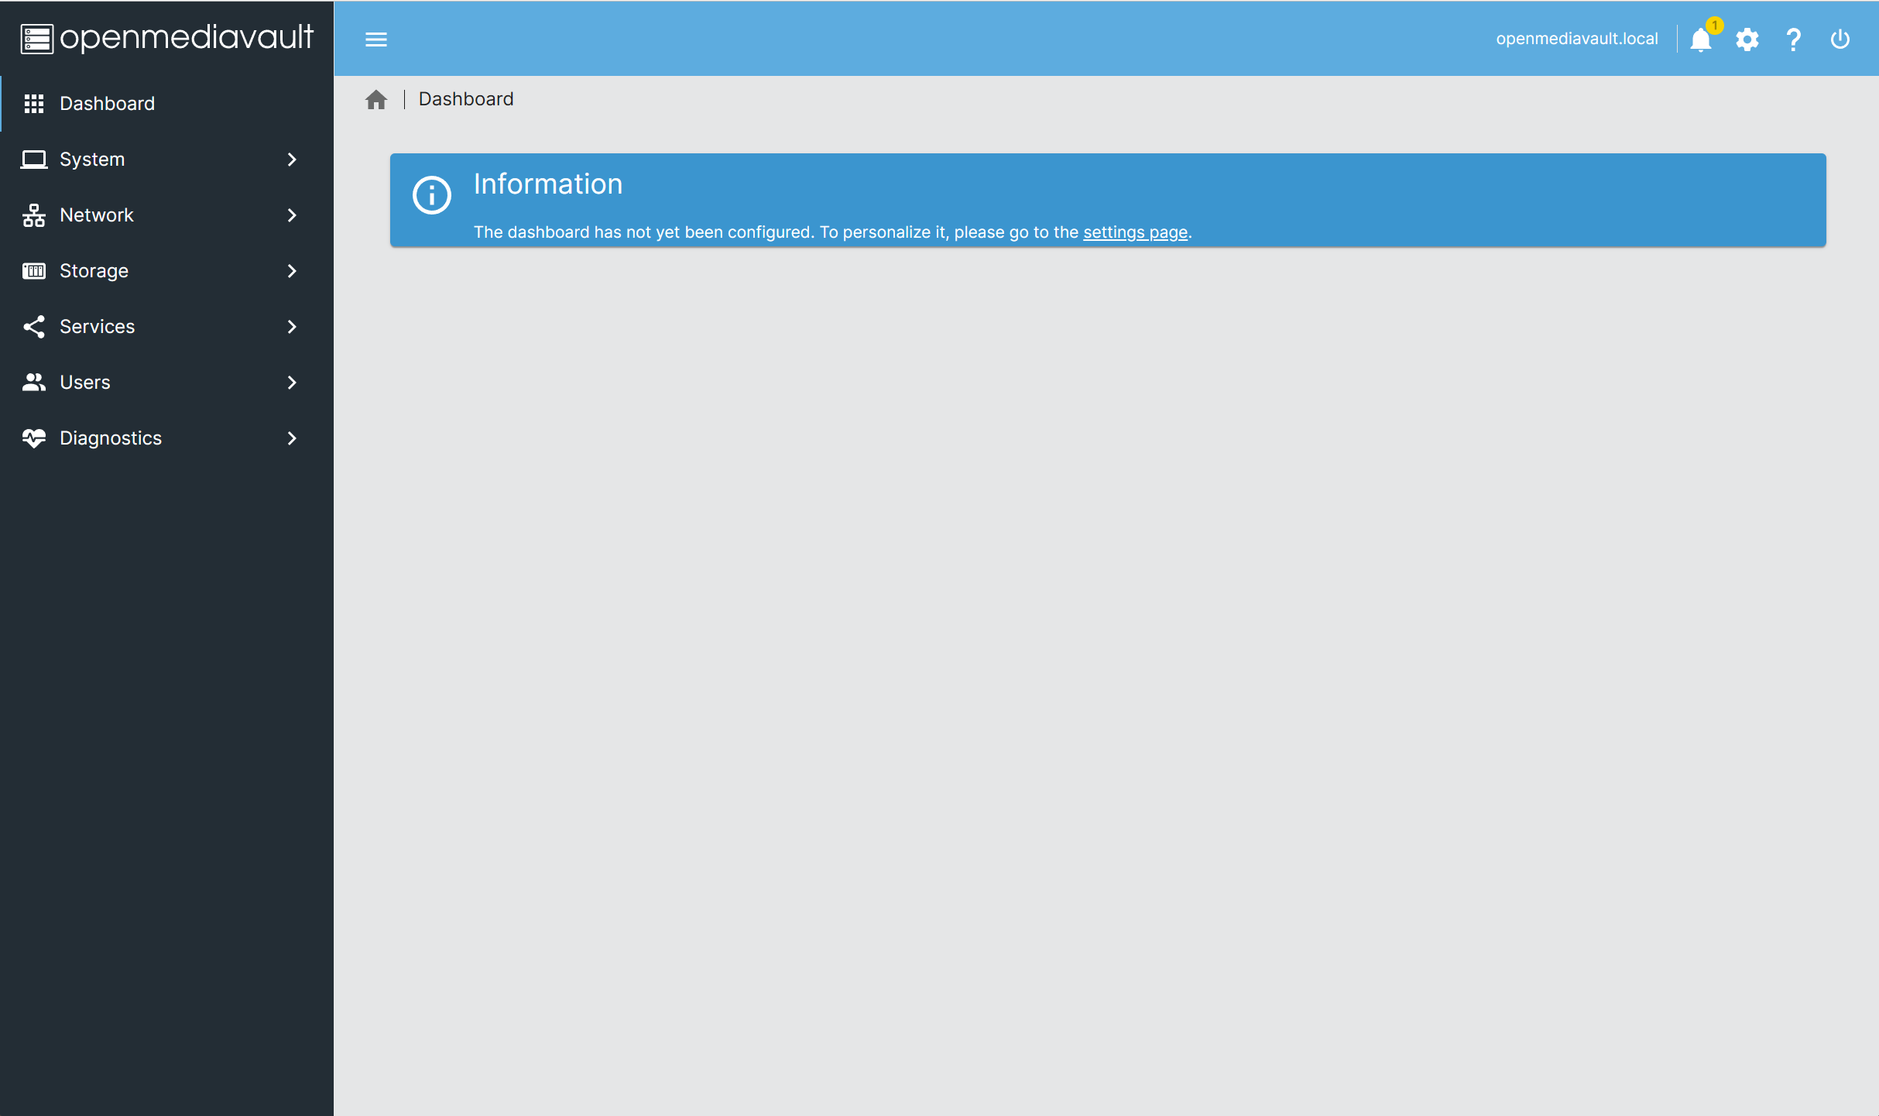Expand the System menu chevron
The height and width of the screenshot is (1116, 1879).
(x=292, y=159)
